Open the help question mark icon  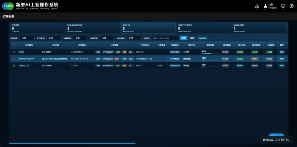click(x=291, y=6)
